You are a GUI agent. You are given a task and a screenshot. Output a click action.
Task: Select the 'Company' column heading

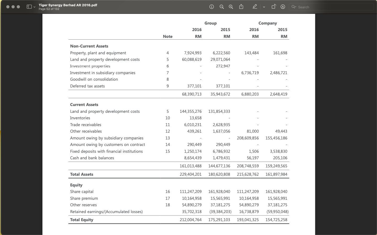point(268,23)
